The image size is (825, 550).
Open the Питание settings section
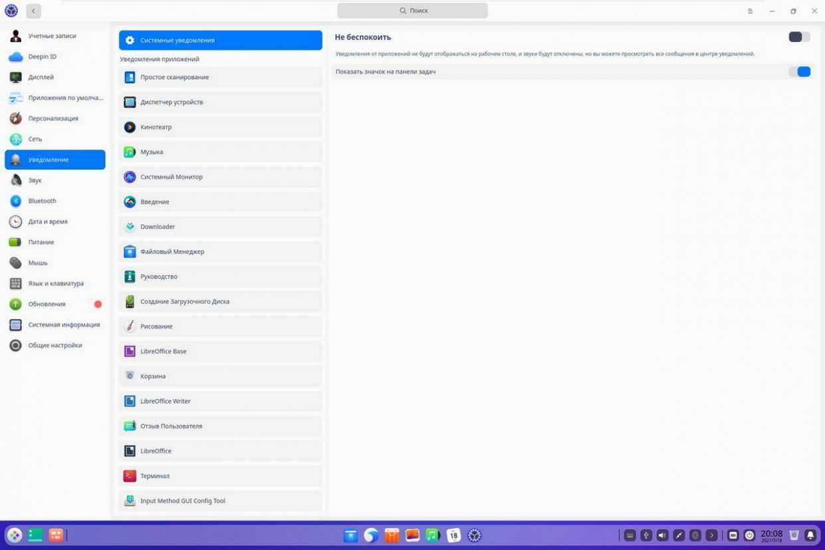click(55, 242)
